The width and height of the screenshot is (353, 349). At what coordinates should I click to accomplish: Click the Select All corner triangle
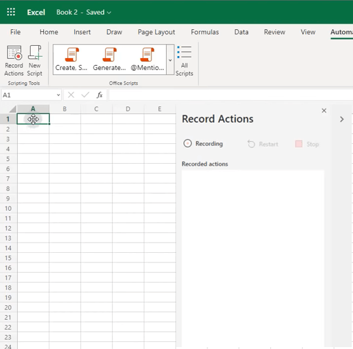12,109
